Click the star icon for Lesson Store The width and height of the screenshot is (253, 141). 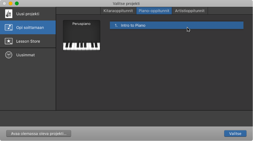[x=9, y=41]
